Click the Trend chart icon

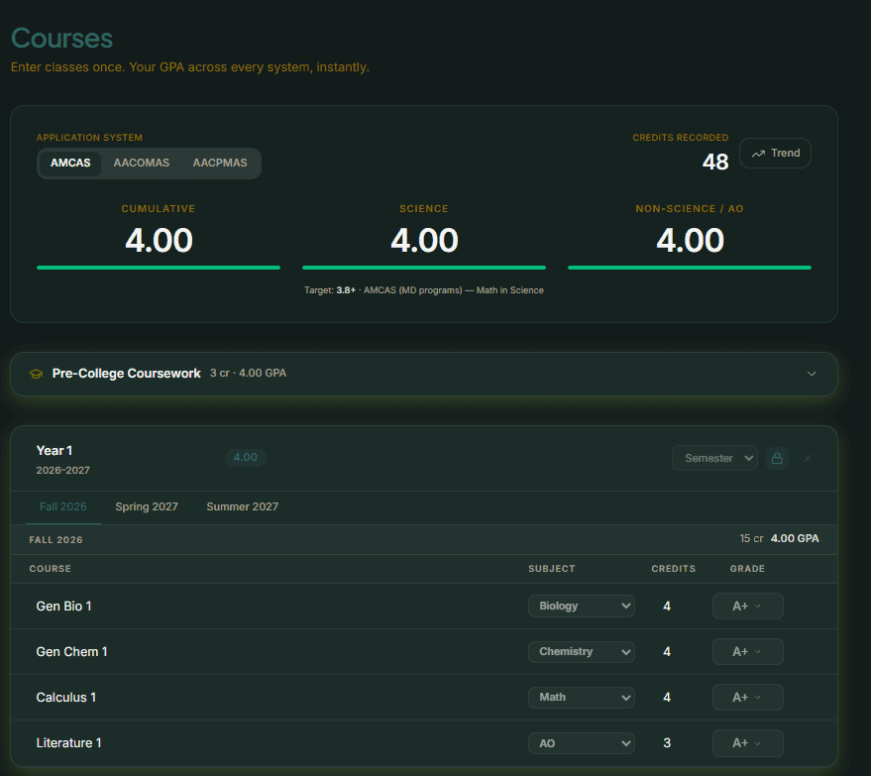(x=758, y=154)
